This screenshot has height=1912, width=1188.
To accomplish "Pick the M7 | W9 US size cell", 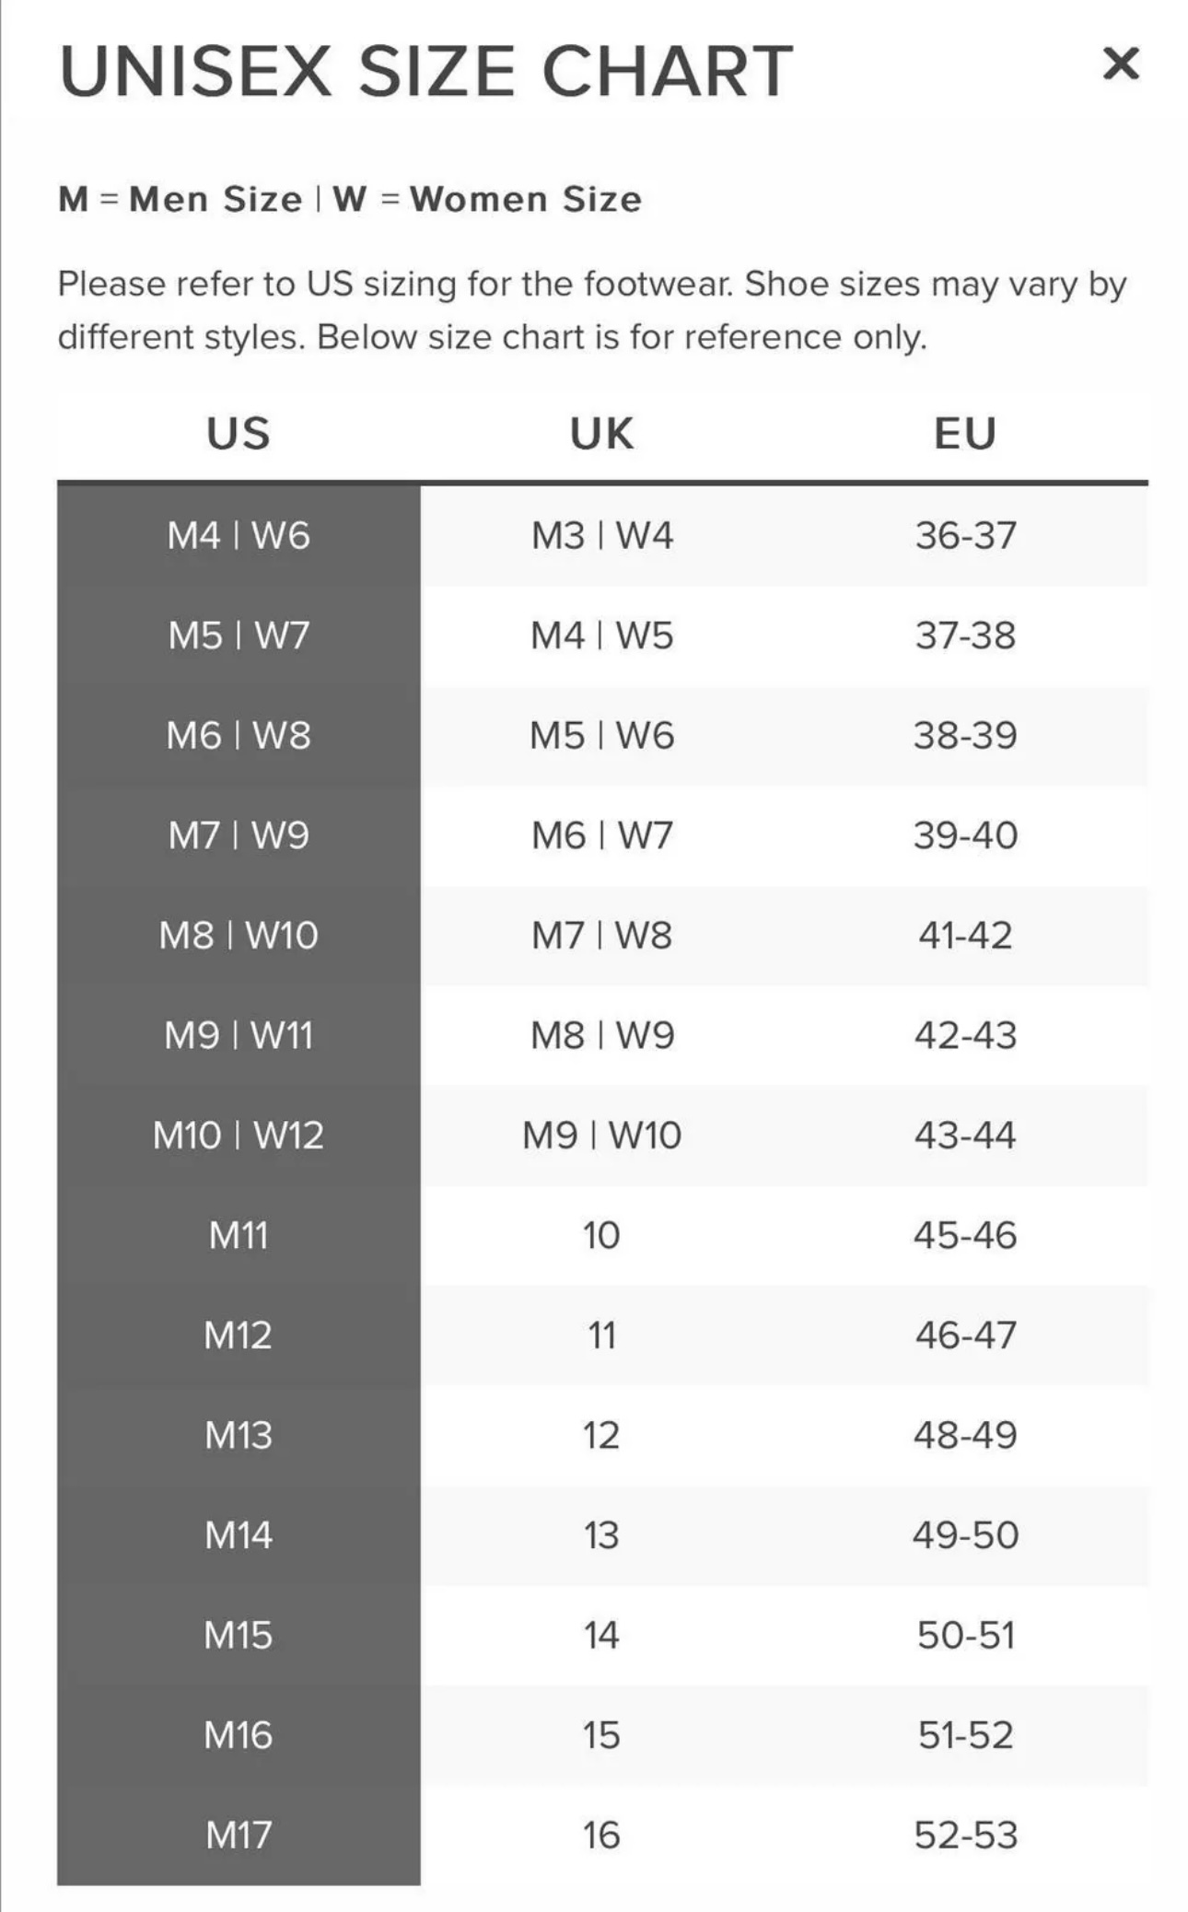I will click(x=239, y=835).
